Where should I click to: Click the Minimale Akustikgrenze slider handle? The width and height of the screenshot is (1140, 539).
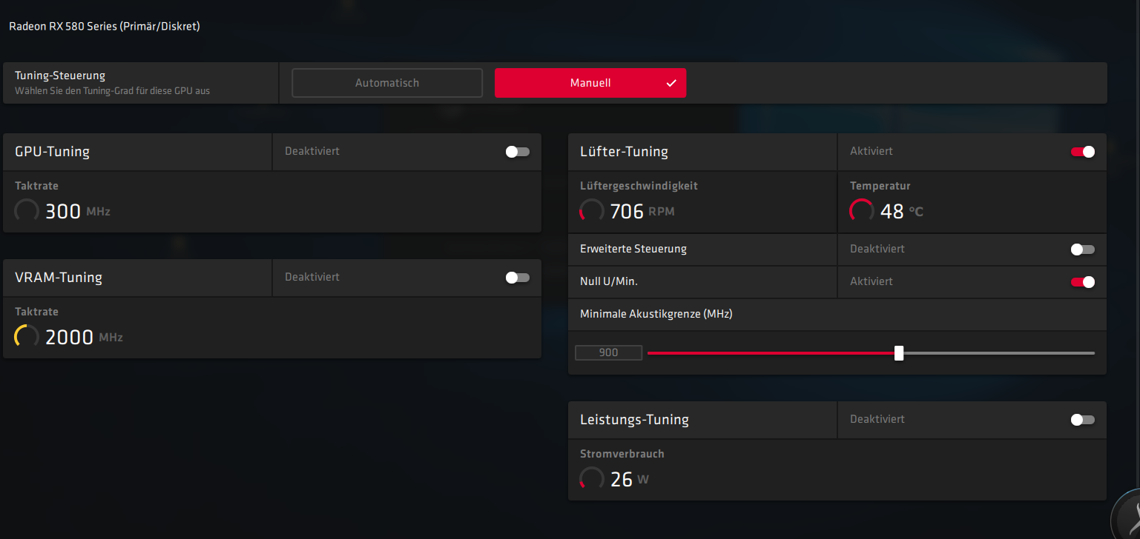[x=899, y=353]
